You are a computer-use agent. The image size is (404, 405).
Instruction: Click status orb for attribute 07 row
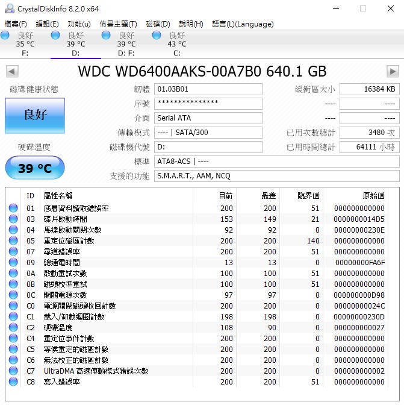pos(13,251)
